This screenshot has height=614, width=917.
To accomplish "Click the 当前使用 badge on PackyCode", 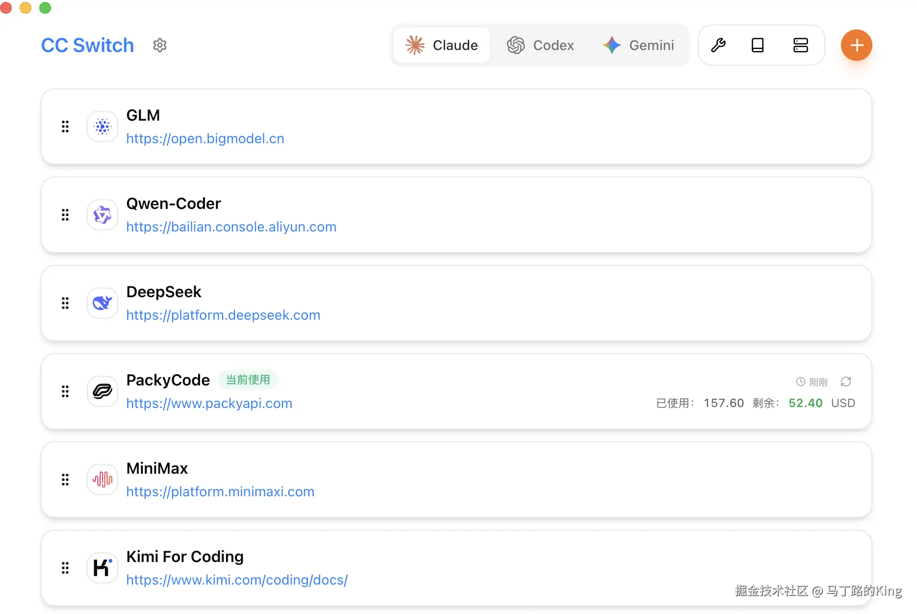I will pos(248,380).
